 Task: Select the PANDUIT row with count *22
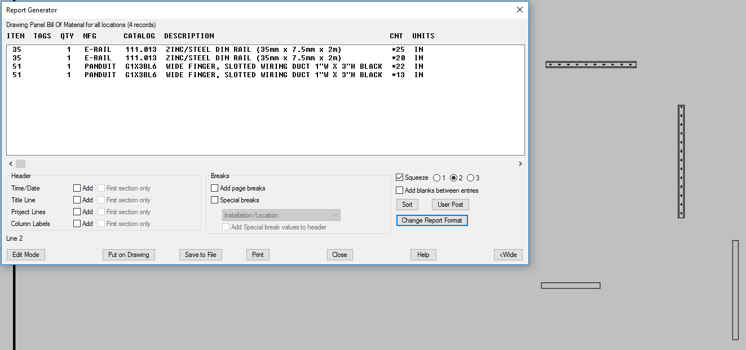[x=265, y=67]
